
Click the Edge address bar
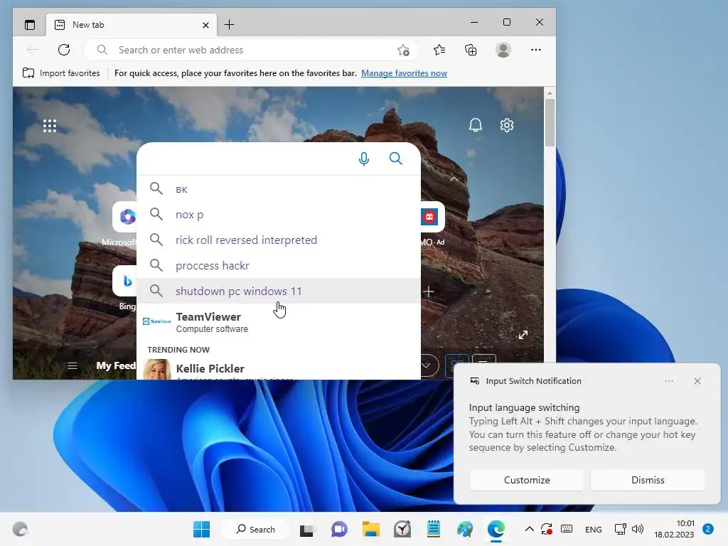(x=251, y=50)
